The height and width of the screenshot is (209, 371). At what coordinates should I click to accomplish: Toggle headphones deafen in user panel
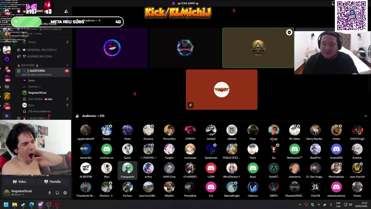57,193
